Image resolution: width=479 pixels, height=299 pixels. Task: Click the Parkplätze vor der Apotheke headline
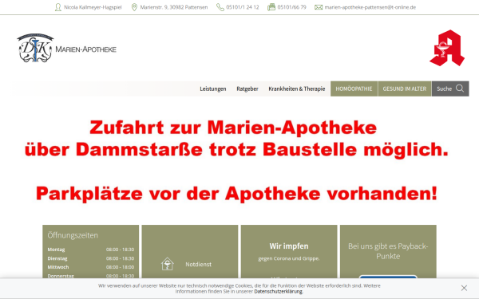[237, 194]
